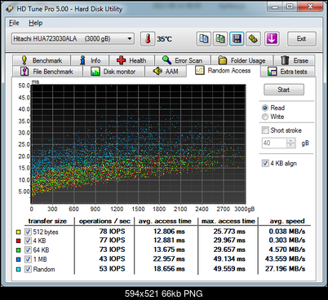
Task: Select the Random Access tab
Action: (223, 71)
